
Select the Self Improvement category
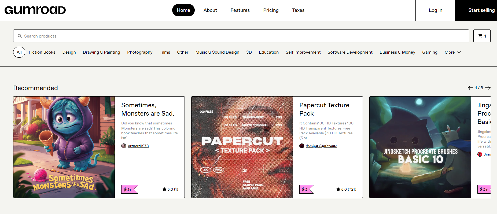coord(303,52)
